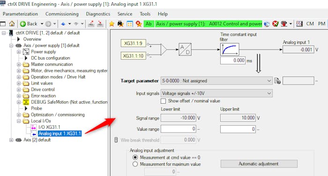This screenshot has height=176, width=328.
Task: Click the clear error red X checkmark icon
Action: (276, 24)
